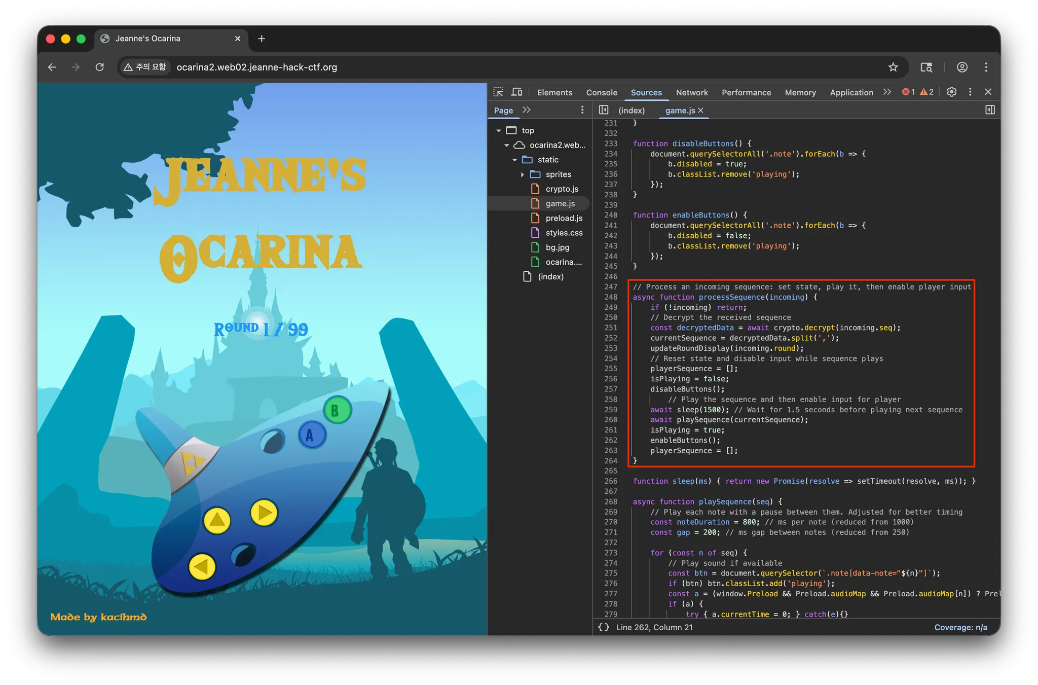Click the pretty print braces icon
Image resolution: width=1038 pixels, height=685 pixels.
603,627
